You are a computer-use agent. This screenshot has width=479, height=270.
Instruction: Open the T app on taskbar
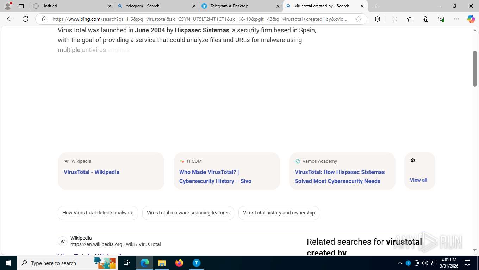coord(197,263)
